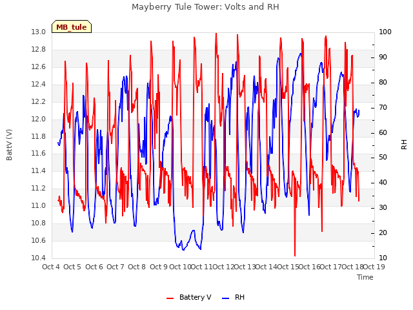Click the chart title 'Mayberry Tule Tower: Volts and RH'

(x=205, y=7)
